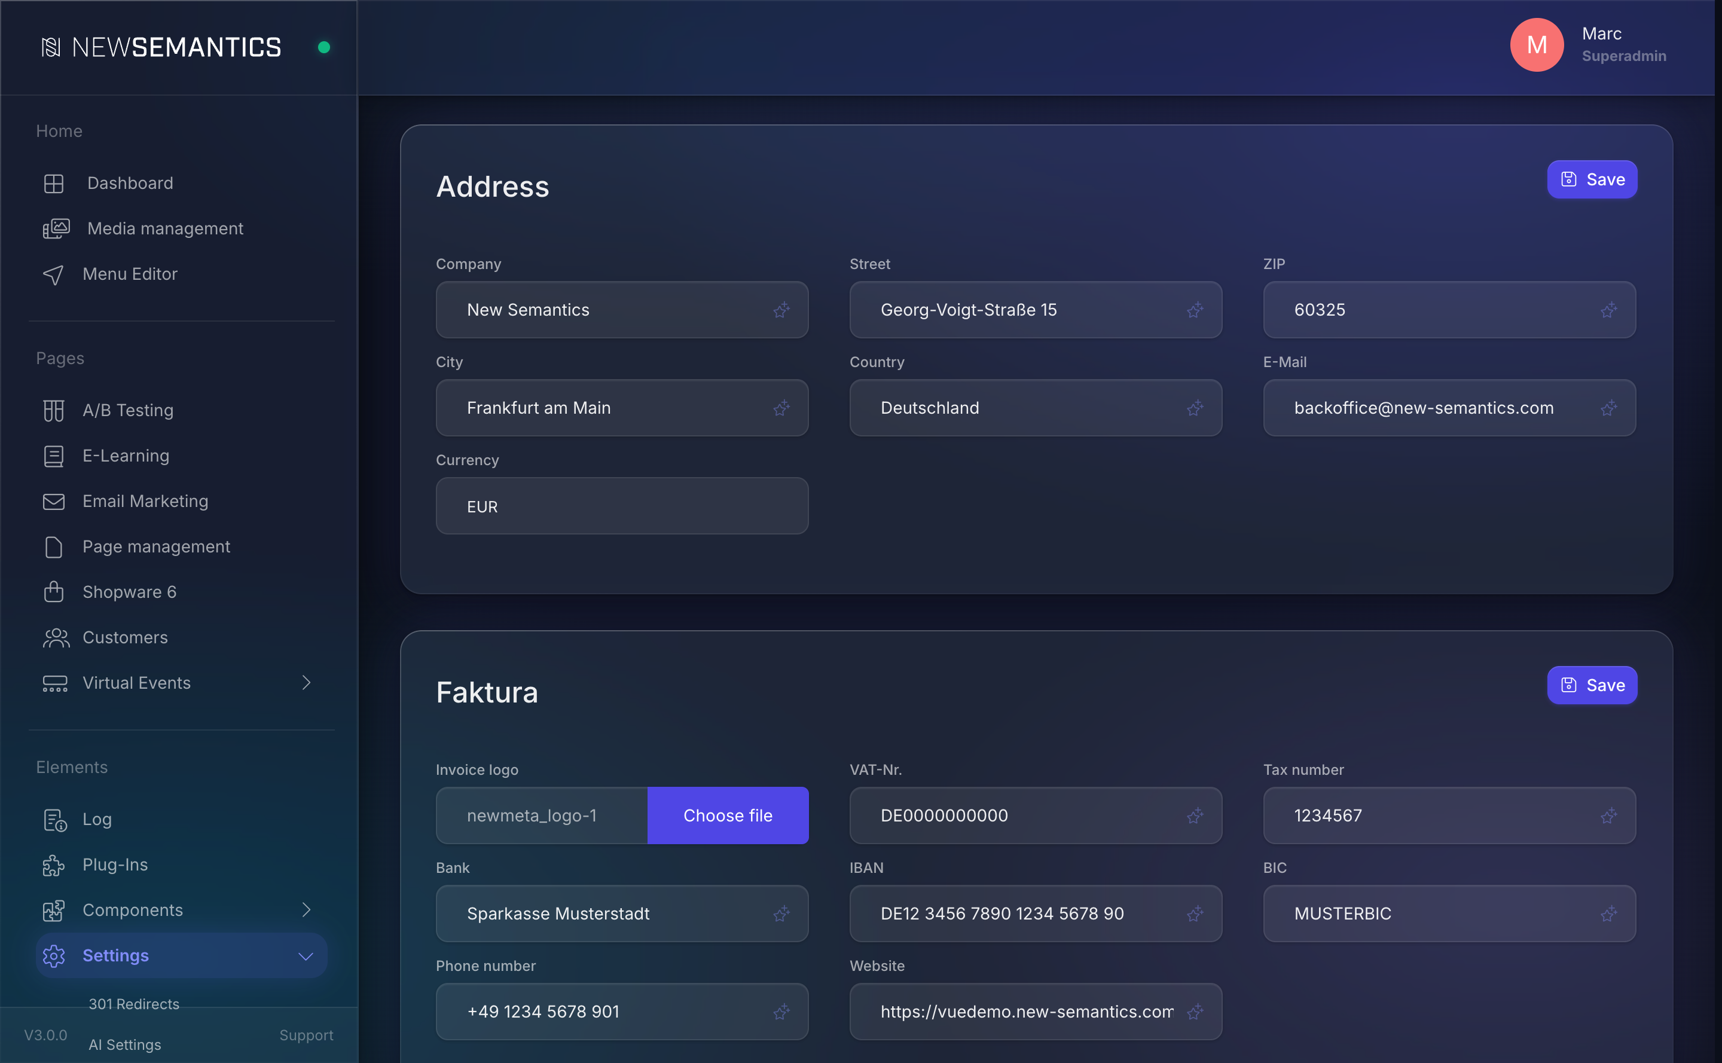The image size is (1722, 1063).
Task: Click the Street input field
Action: coord(1036,310)
